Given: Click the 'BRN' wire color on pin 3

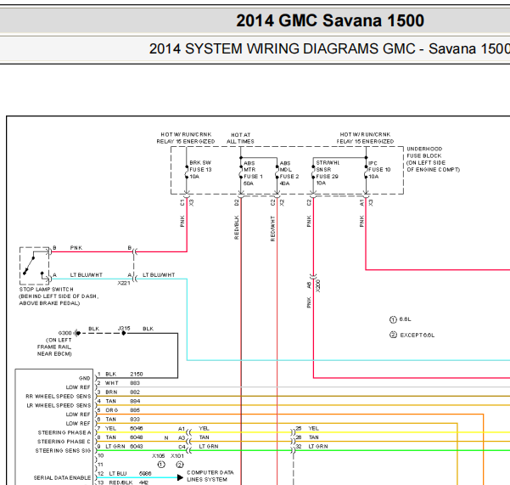Looking at the screenshot, I should (x=111, y=392).
